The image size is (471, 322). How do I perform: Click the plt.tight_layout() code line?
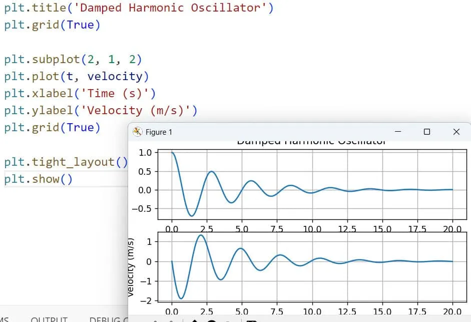point(66,162)
